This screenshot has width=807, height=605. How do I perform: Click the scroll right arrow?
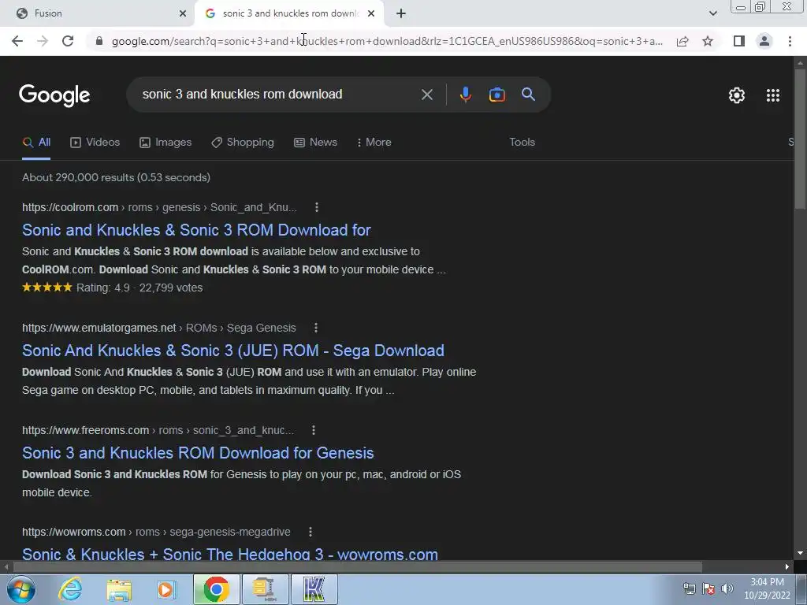tap(787, 567)
